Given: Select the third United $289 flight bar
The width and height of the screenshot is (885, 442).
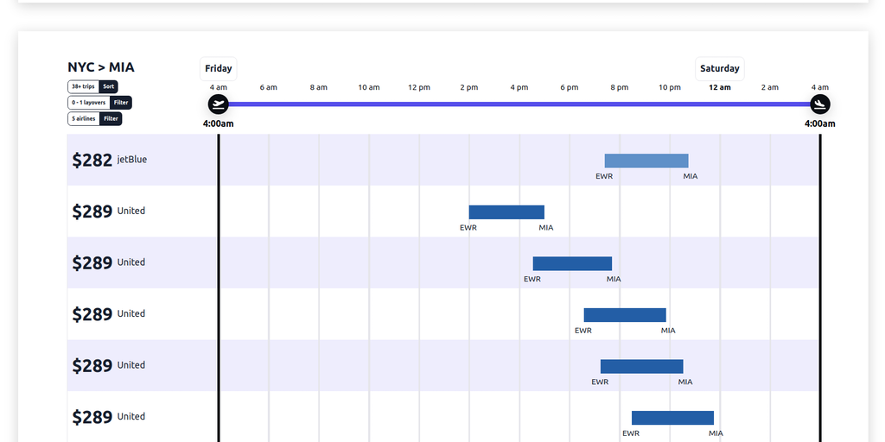Looking at the screenshot, I should pyautogui.click(x=625, y=315).
